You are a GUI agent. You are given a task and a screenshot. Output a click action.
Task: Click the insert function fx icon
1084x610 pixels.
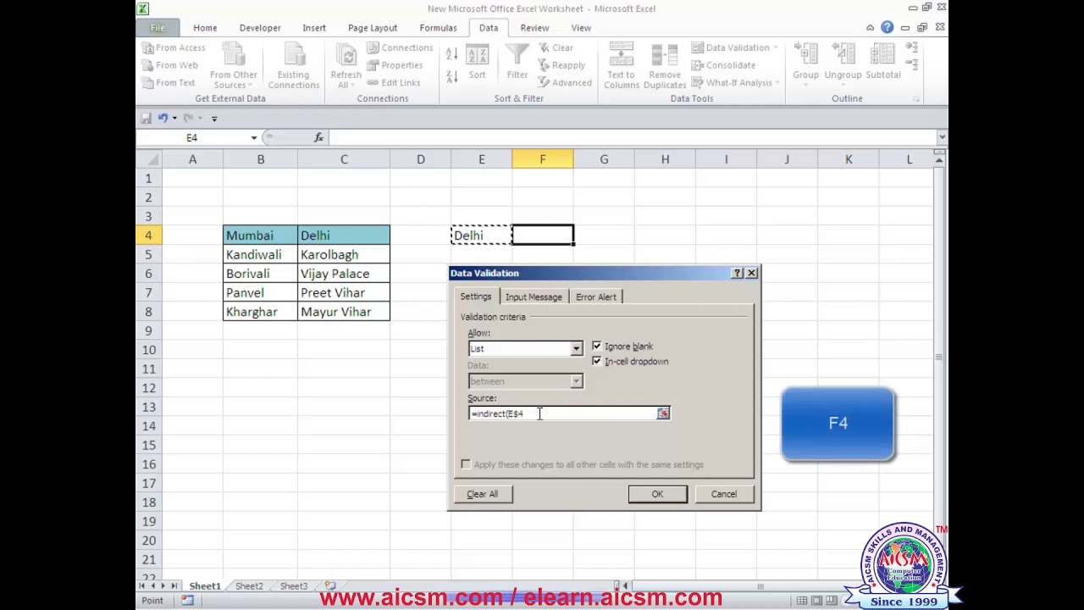[x=318, y=137]
